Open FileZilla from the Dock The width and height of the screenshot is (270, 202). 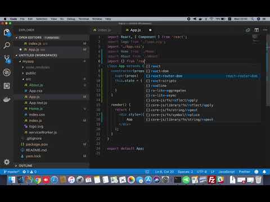(x=211, y=180)
